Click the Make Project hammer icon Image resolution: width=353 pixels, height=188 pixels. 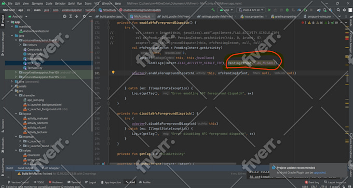coord(213,10)
